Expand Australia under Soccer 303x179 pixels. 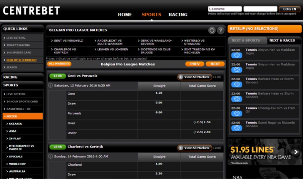(23, 171)
